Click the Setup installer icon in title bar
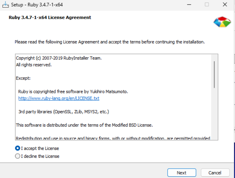This screenshot has width=235, height=178. pyautogui.click(x=5, y=5)
